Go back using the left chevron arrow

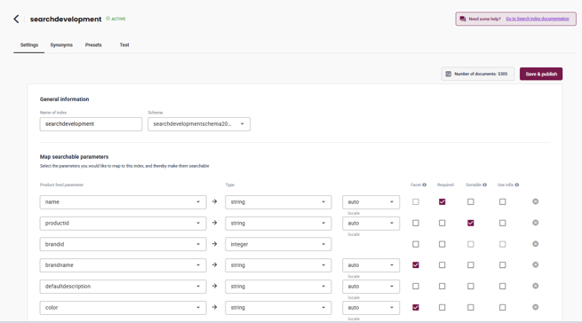point(16,19)
